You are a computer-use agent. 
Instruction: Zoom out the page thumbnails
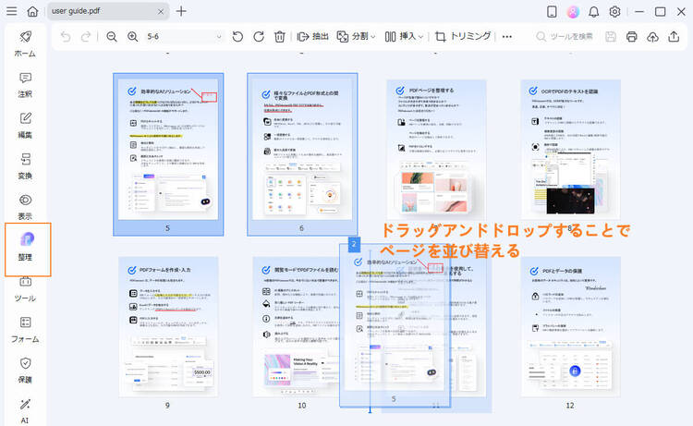(112, 37)
